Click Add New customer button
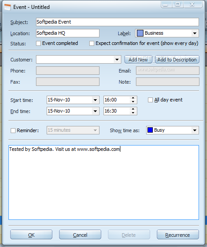The height and width of the screenshot is (247, 207). click(x=138, y=60)
